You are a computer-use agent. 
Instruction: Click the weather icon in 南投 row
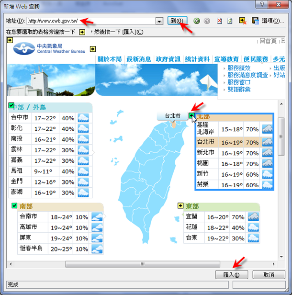coord(83,139)
